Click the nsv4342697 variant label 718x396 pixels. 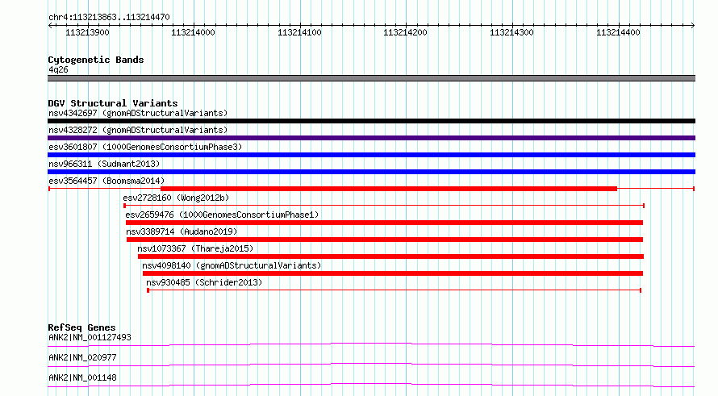tap(138, 113)
